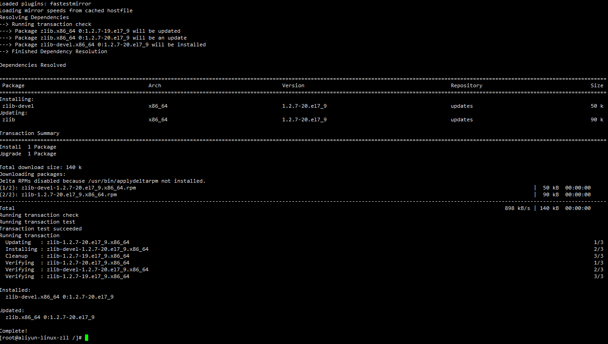Click '(1/2): zlib-devel-1.2.7-20.el7_9.x86_64.rpm'
Image resolution: width=608 pixels, height=344 pixels.
click(68, 188)
